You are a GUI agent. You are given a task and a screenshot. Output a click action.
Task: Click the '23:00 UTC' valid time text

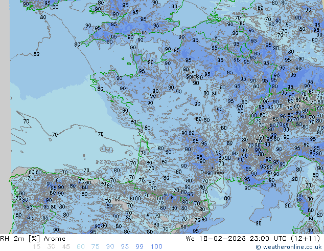click(262, 239)
